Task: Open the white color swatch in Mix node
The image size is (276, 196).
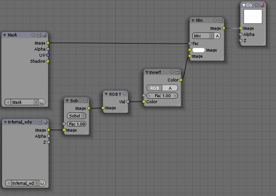Action: pos(198,50)
